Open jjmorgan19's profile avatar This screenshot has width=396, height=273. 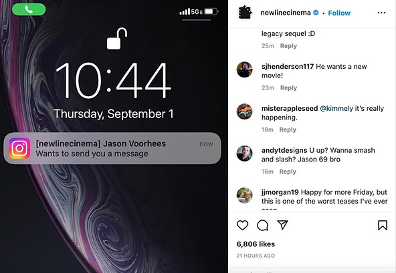244,195
